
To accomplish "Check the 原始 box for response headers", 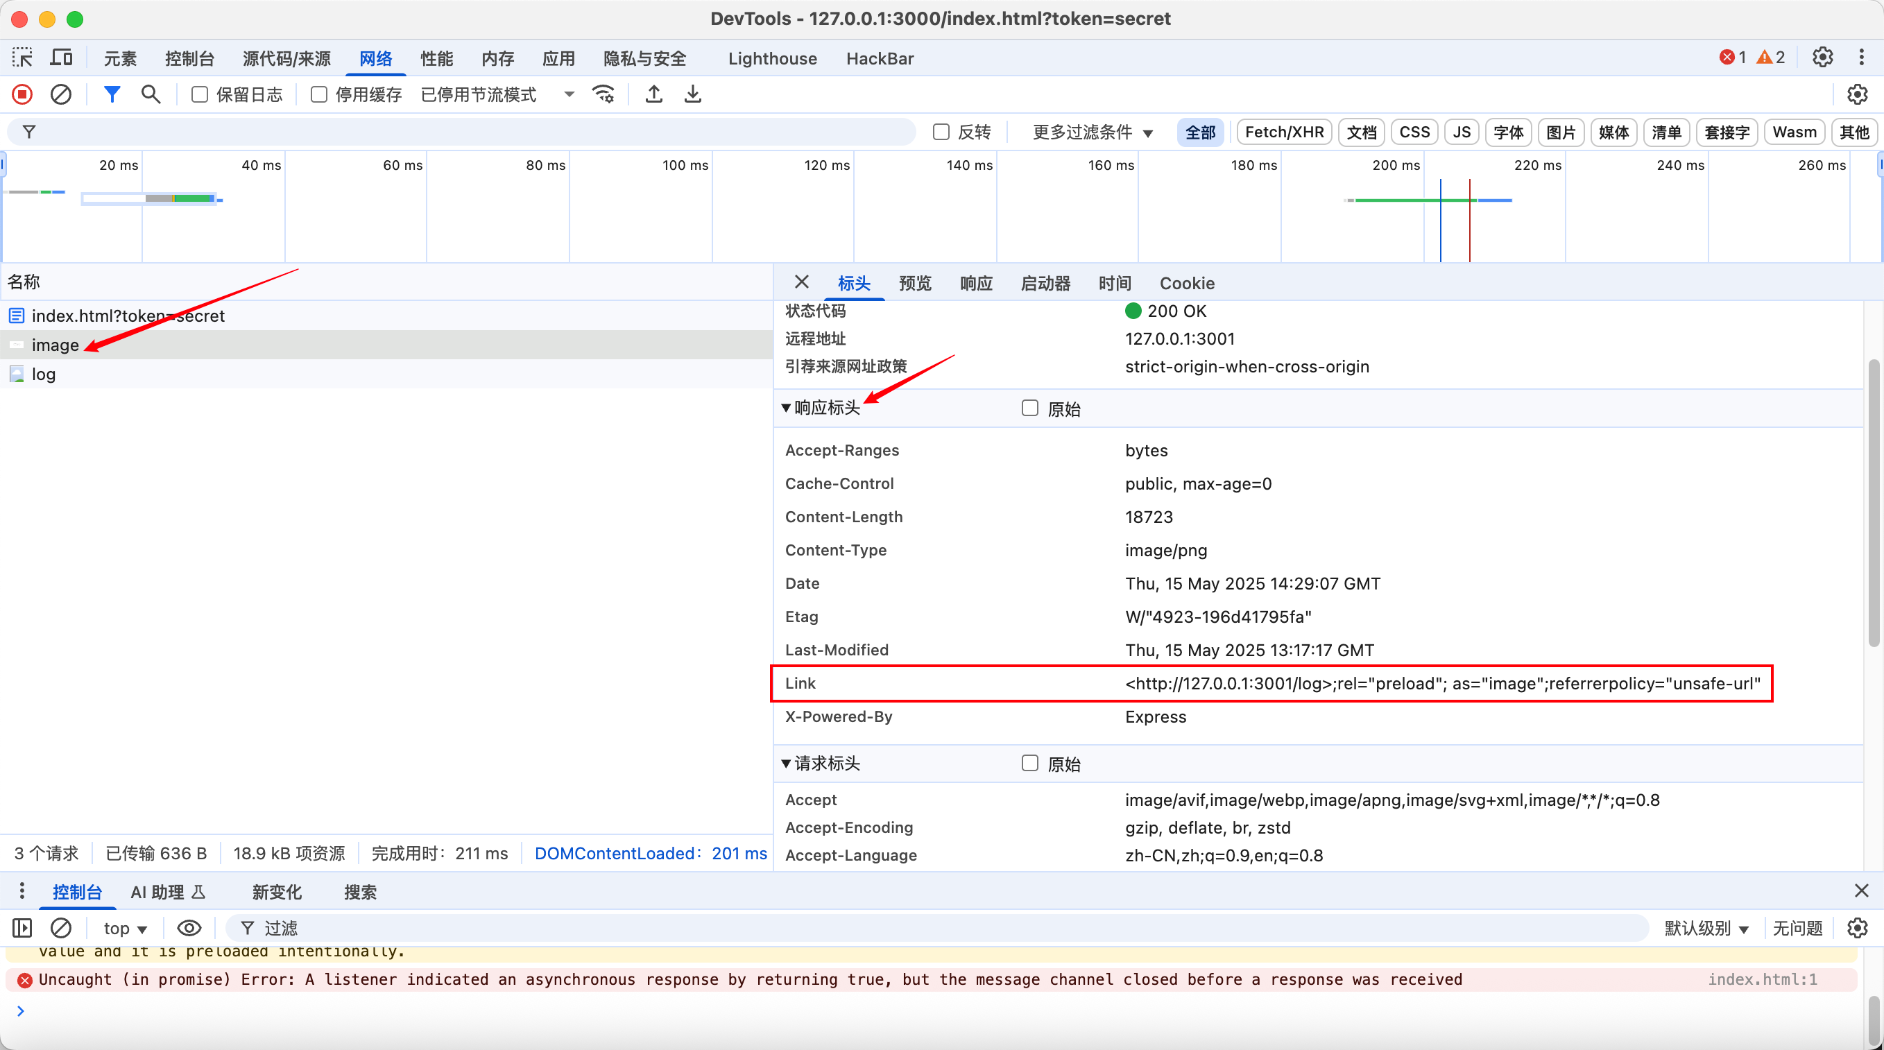I will (1030, 408).
